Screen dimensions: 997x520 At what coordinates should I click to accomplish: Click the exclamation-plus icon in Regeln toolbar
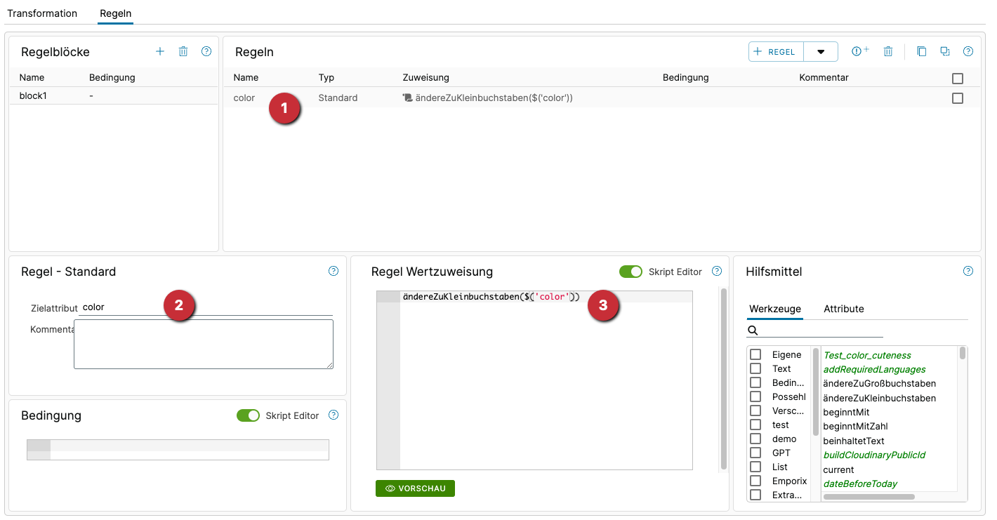point(860,51)
